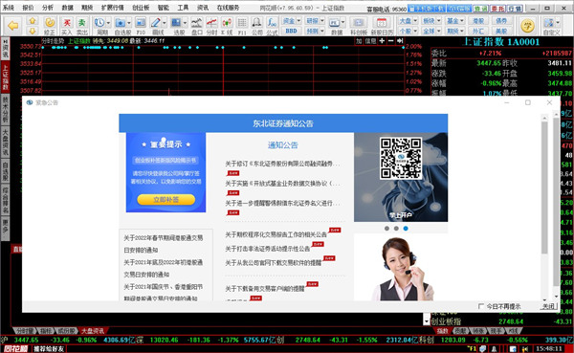
Task: Open the 科创板 toolbar icon
Action: click(x=359, y=23)
